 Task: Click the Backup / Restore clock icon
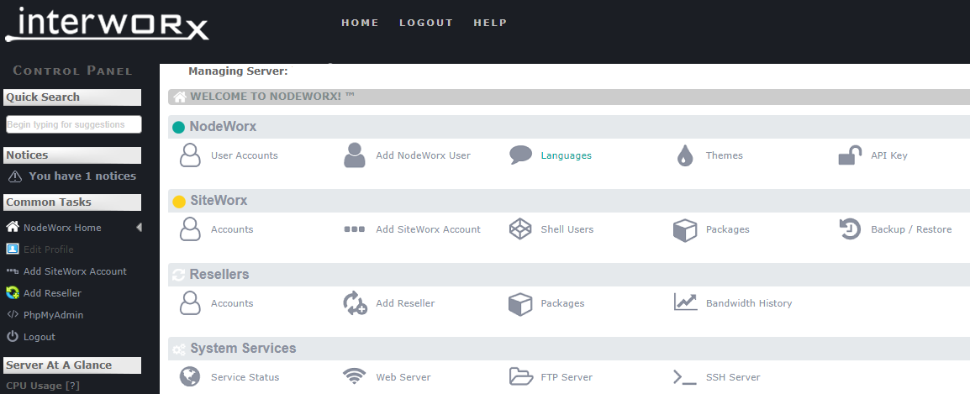click(850, 229)
